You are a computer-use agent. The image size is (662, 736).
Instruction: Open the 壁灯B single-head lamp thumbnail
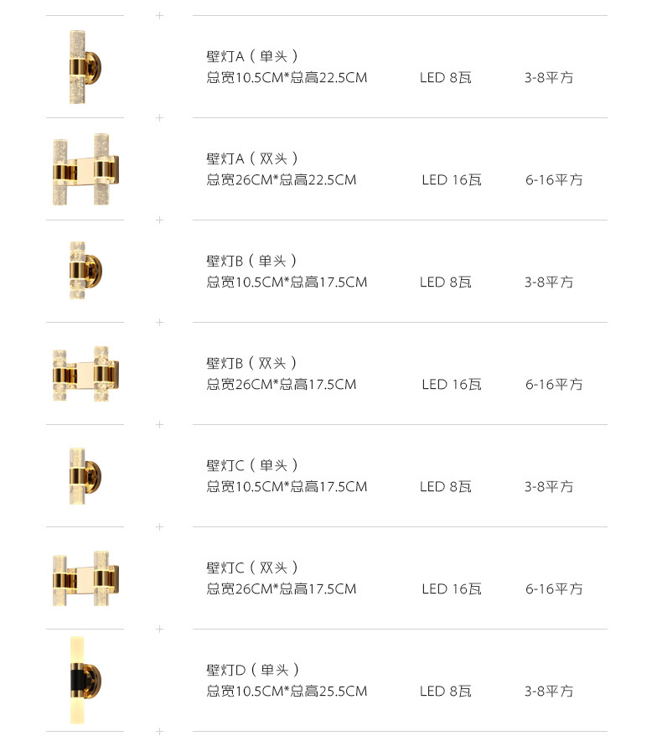pyautogui.click(x=84, y=271)
